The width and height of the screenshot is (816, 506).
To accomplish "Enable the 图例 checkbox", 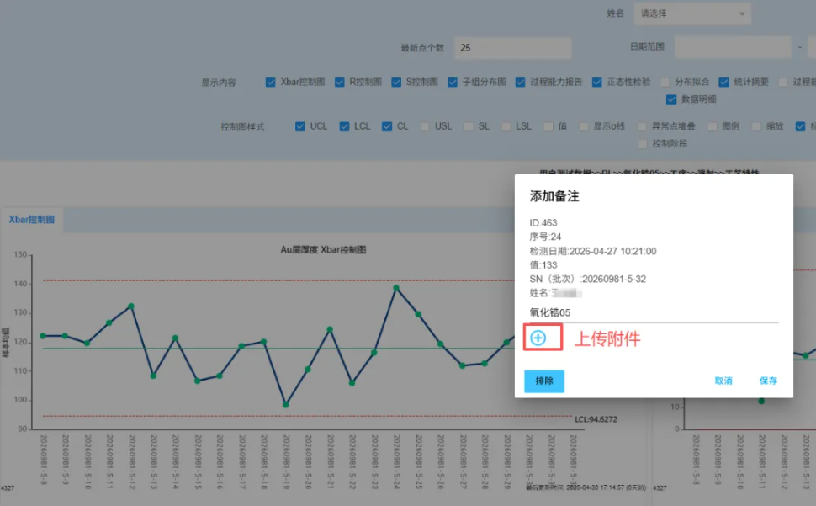I will coord(712,126).
